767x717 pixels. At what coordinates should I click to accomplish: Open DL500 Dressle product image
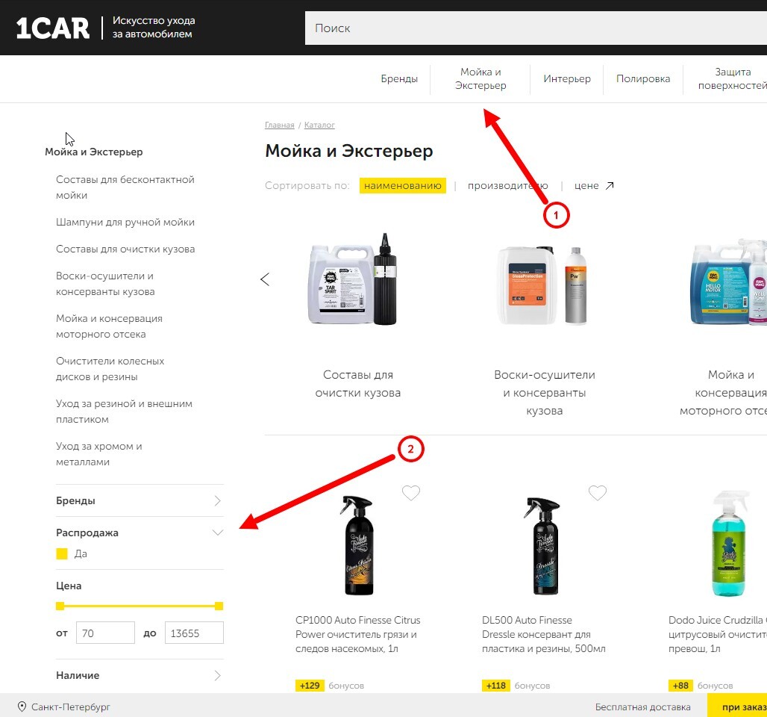[542, 545]
